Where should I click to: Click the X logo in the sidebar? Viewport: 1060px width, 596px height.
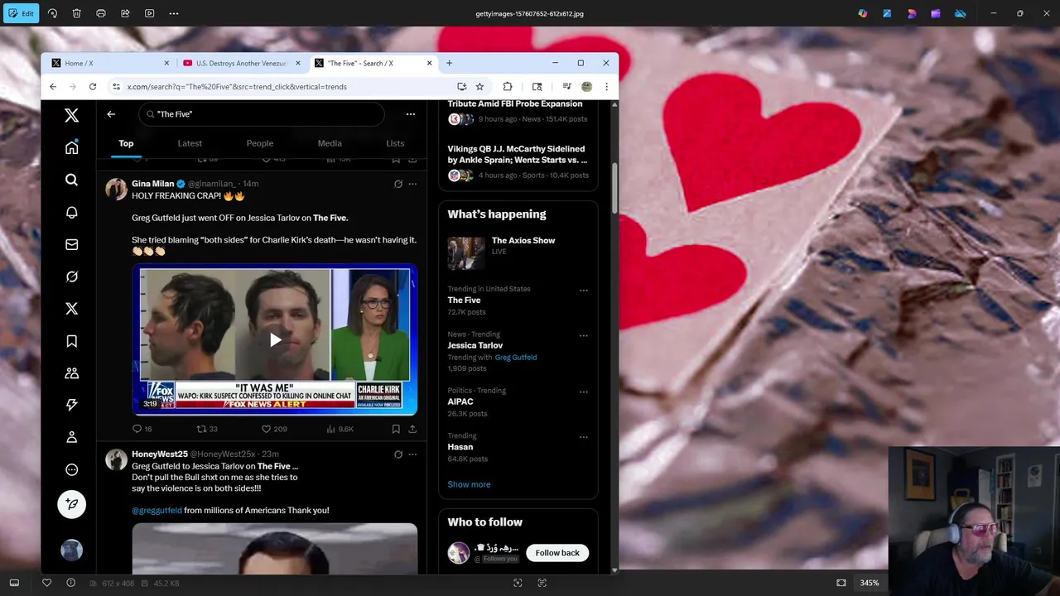[72, 115]
